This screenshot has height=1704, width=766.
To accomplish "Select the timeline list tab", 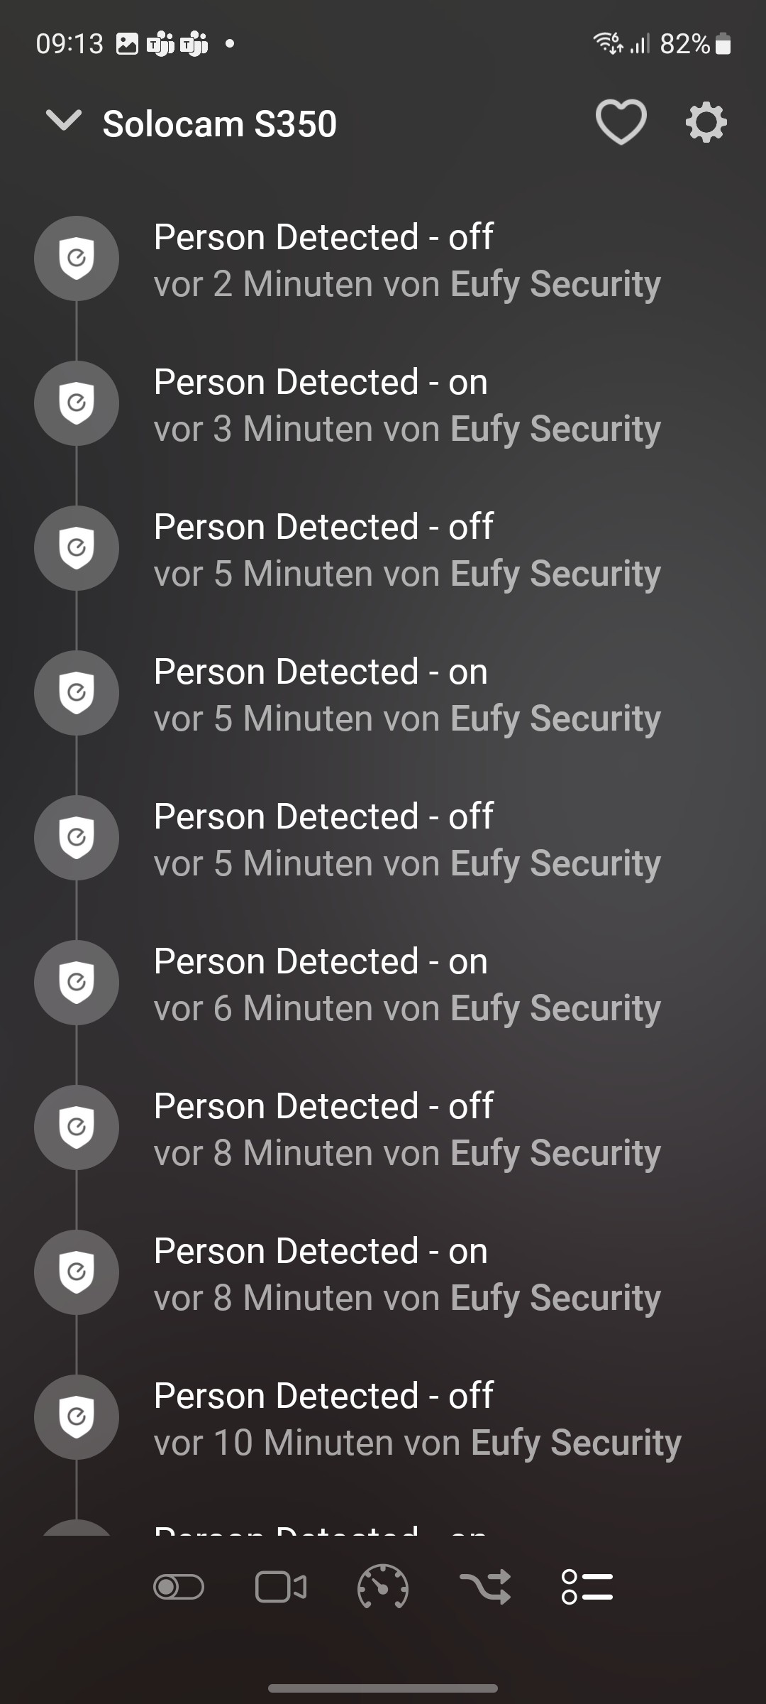I will click(x=587, y=1587).
